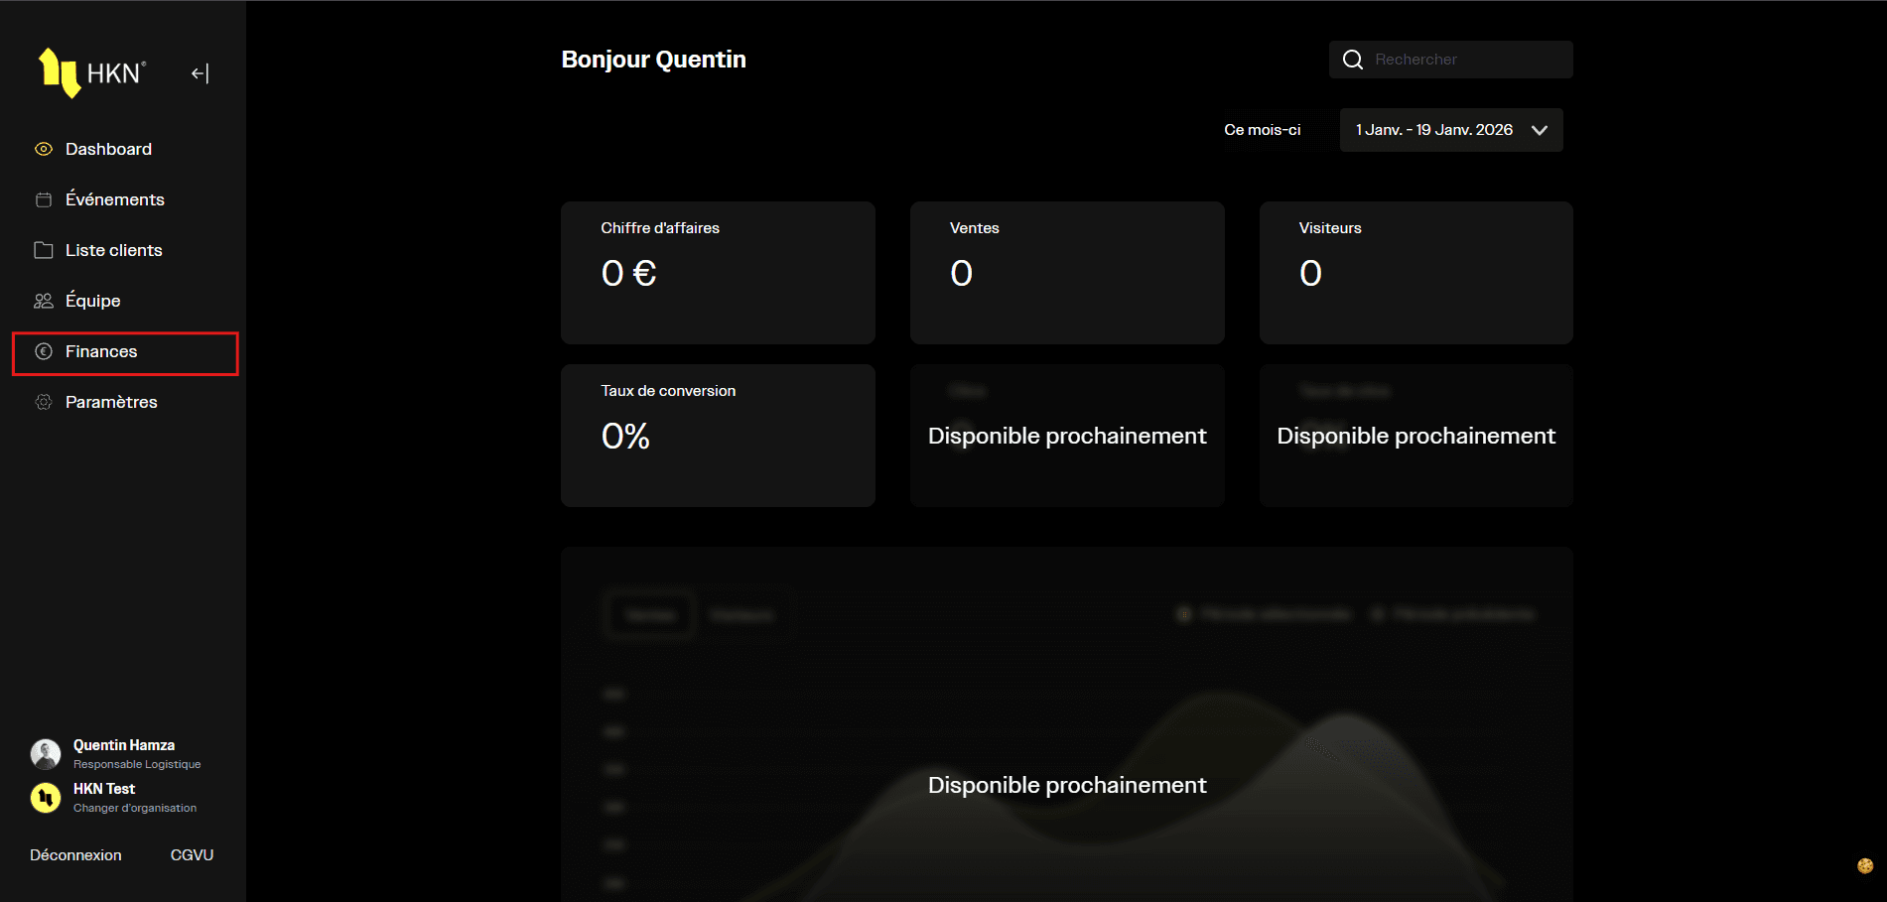Click the Équipe people icon
The image size is (1887, 902).
(x=44, y=301)
